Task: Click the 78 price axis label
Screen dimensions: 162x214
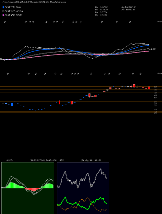Action: pyautogui.click(x=155, y=90)
